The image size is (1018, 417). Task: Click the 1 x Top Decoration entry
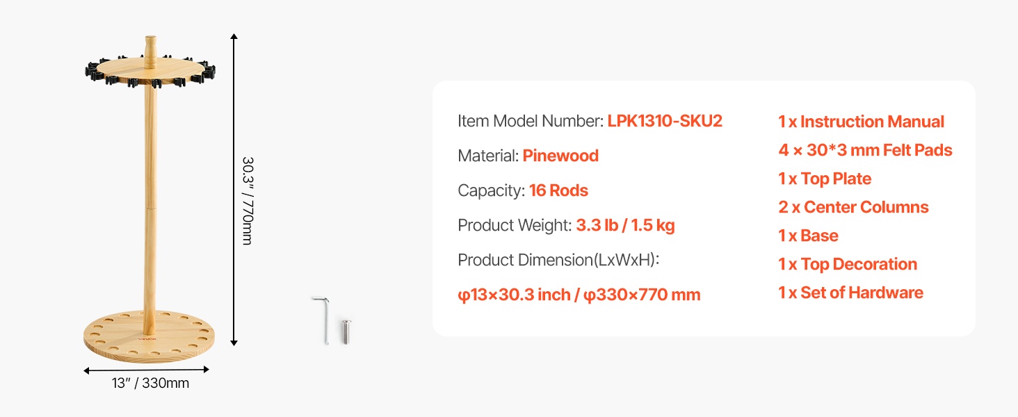[848, 264]
